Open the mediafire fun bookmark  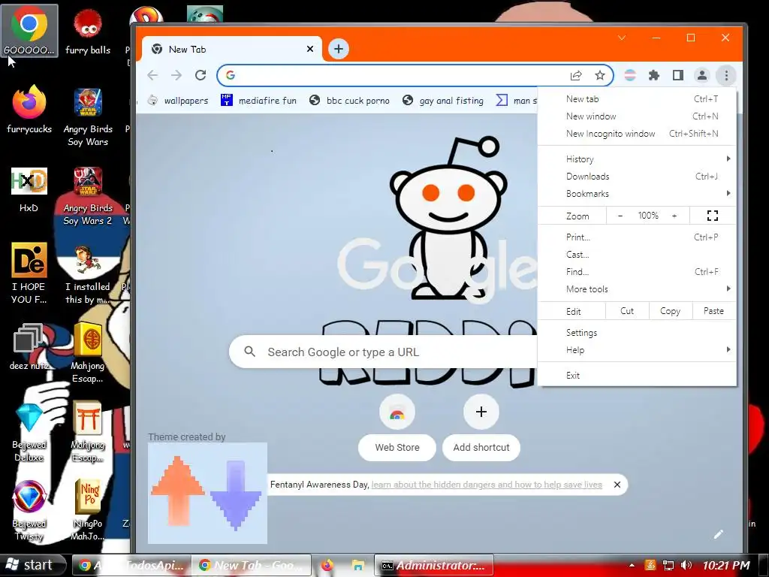(x=259, y=101)
